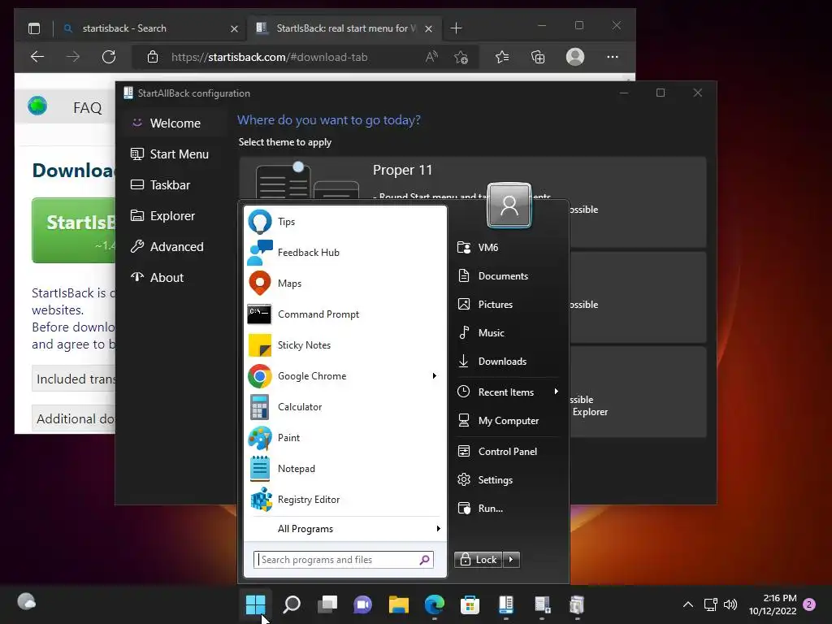This screenshot has width=832, height=624.
Task: Switch to StartAllBack configuration taskbar icon
Action: point(505,604)
